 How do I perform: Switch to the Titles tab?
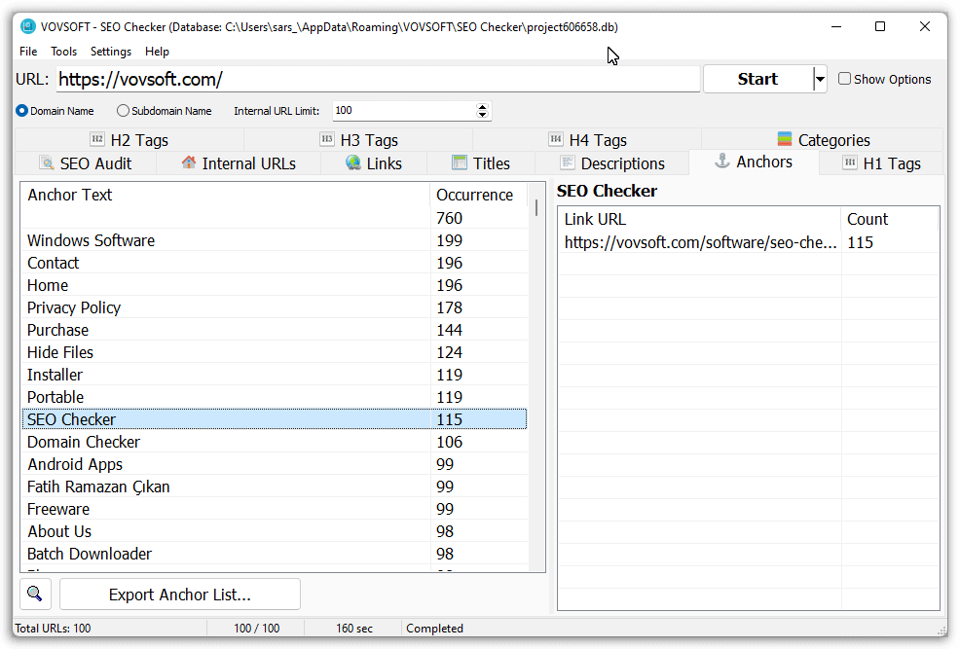(x=481, y=163)
